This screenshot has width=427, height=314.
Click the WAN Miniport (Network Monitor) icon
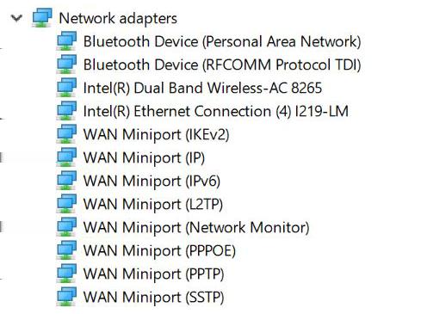tap(66, 227)
